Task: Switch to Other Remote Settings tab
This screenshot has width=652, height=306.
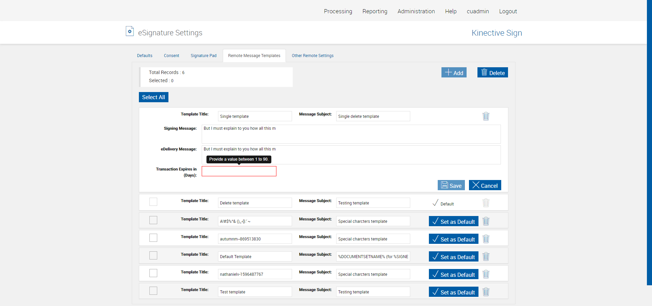Action: (x=312, y=56)
